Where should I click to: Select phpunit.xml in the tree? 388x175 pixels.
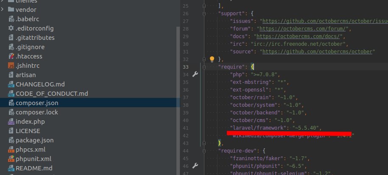click(33, 159)
